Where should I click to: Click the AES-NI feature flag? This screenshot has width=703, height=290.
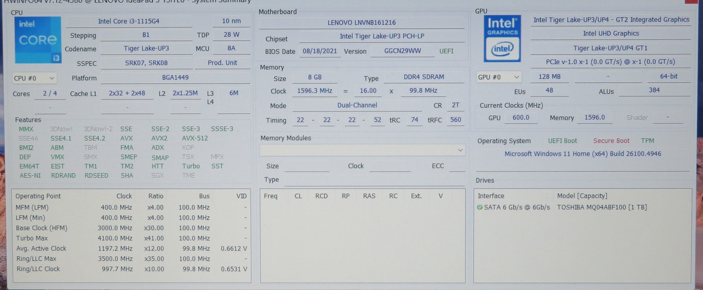(x=30, y=176)
